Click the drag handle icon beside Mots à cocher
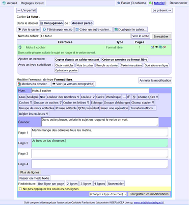 (20, 47)
